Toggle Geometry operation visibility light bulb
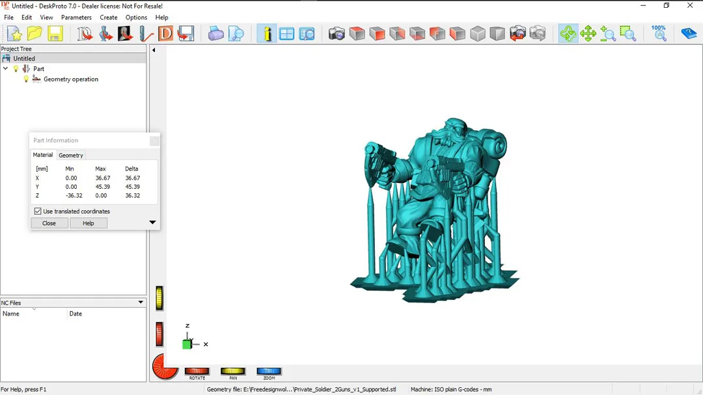 (26, 79)
